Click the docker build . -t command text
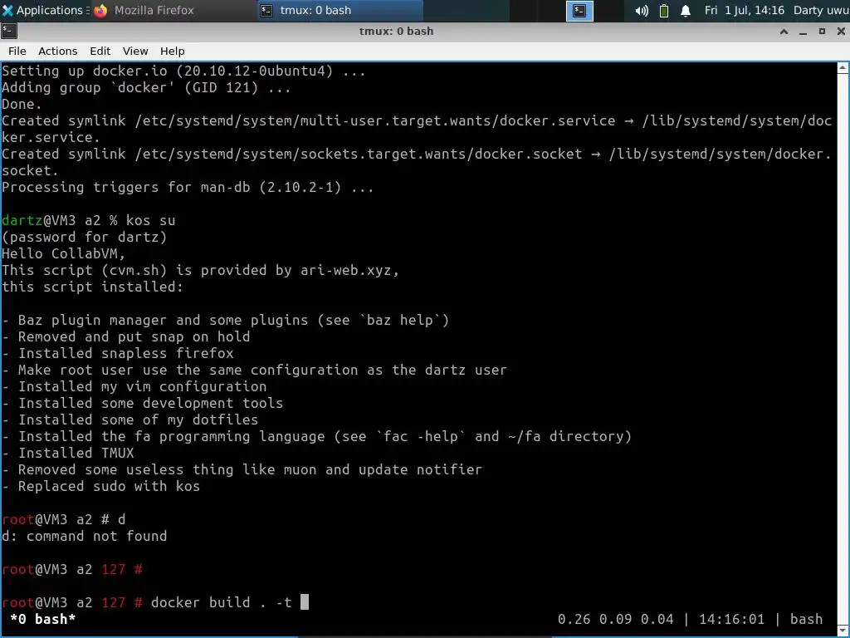This screenshot has width=850, height=638. point(221,602)
